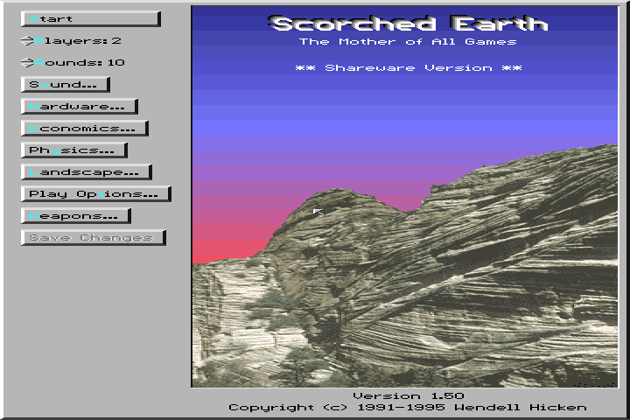Open the Physics... settings

click(x=73, y=150)
